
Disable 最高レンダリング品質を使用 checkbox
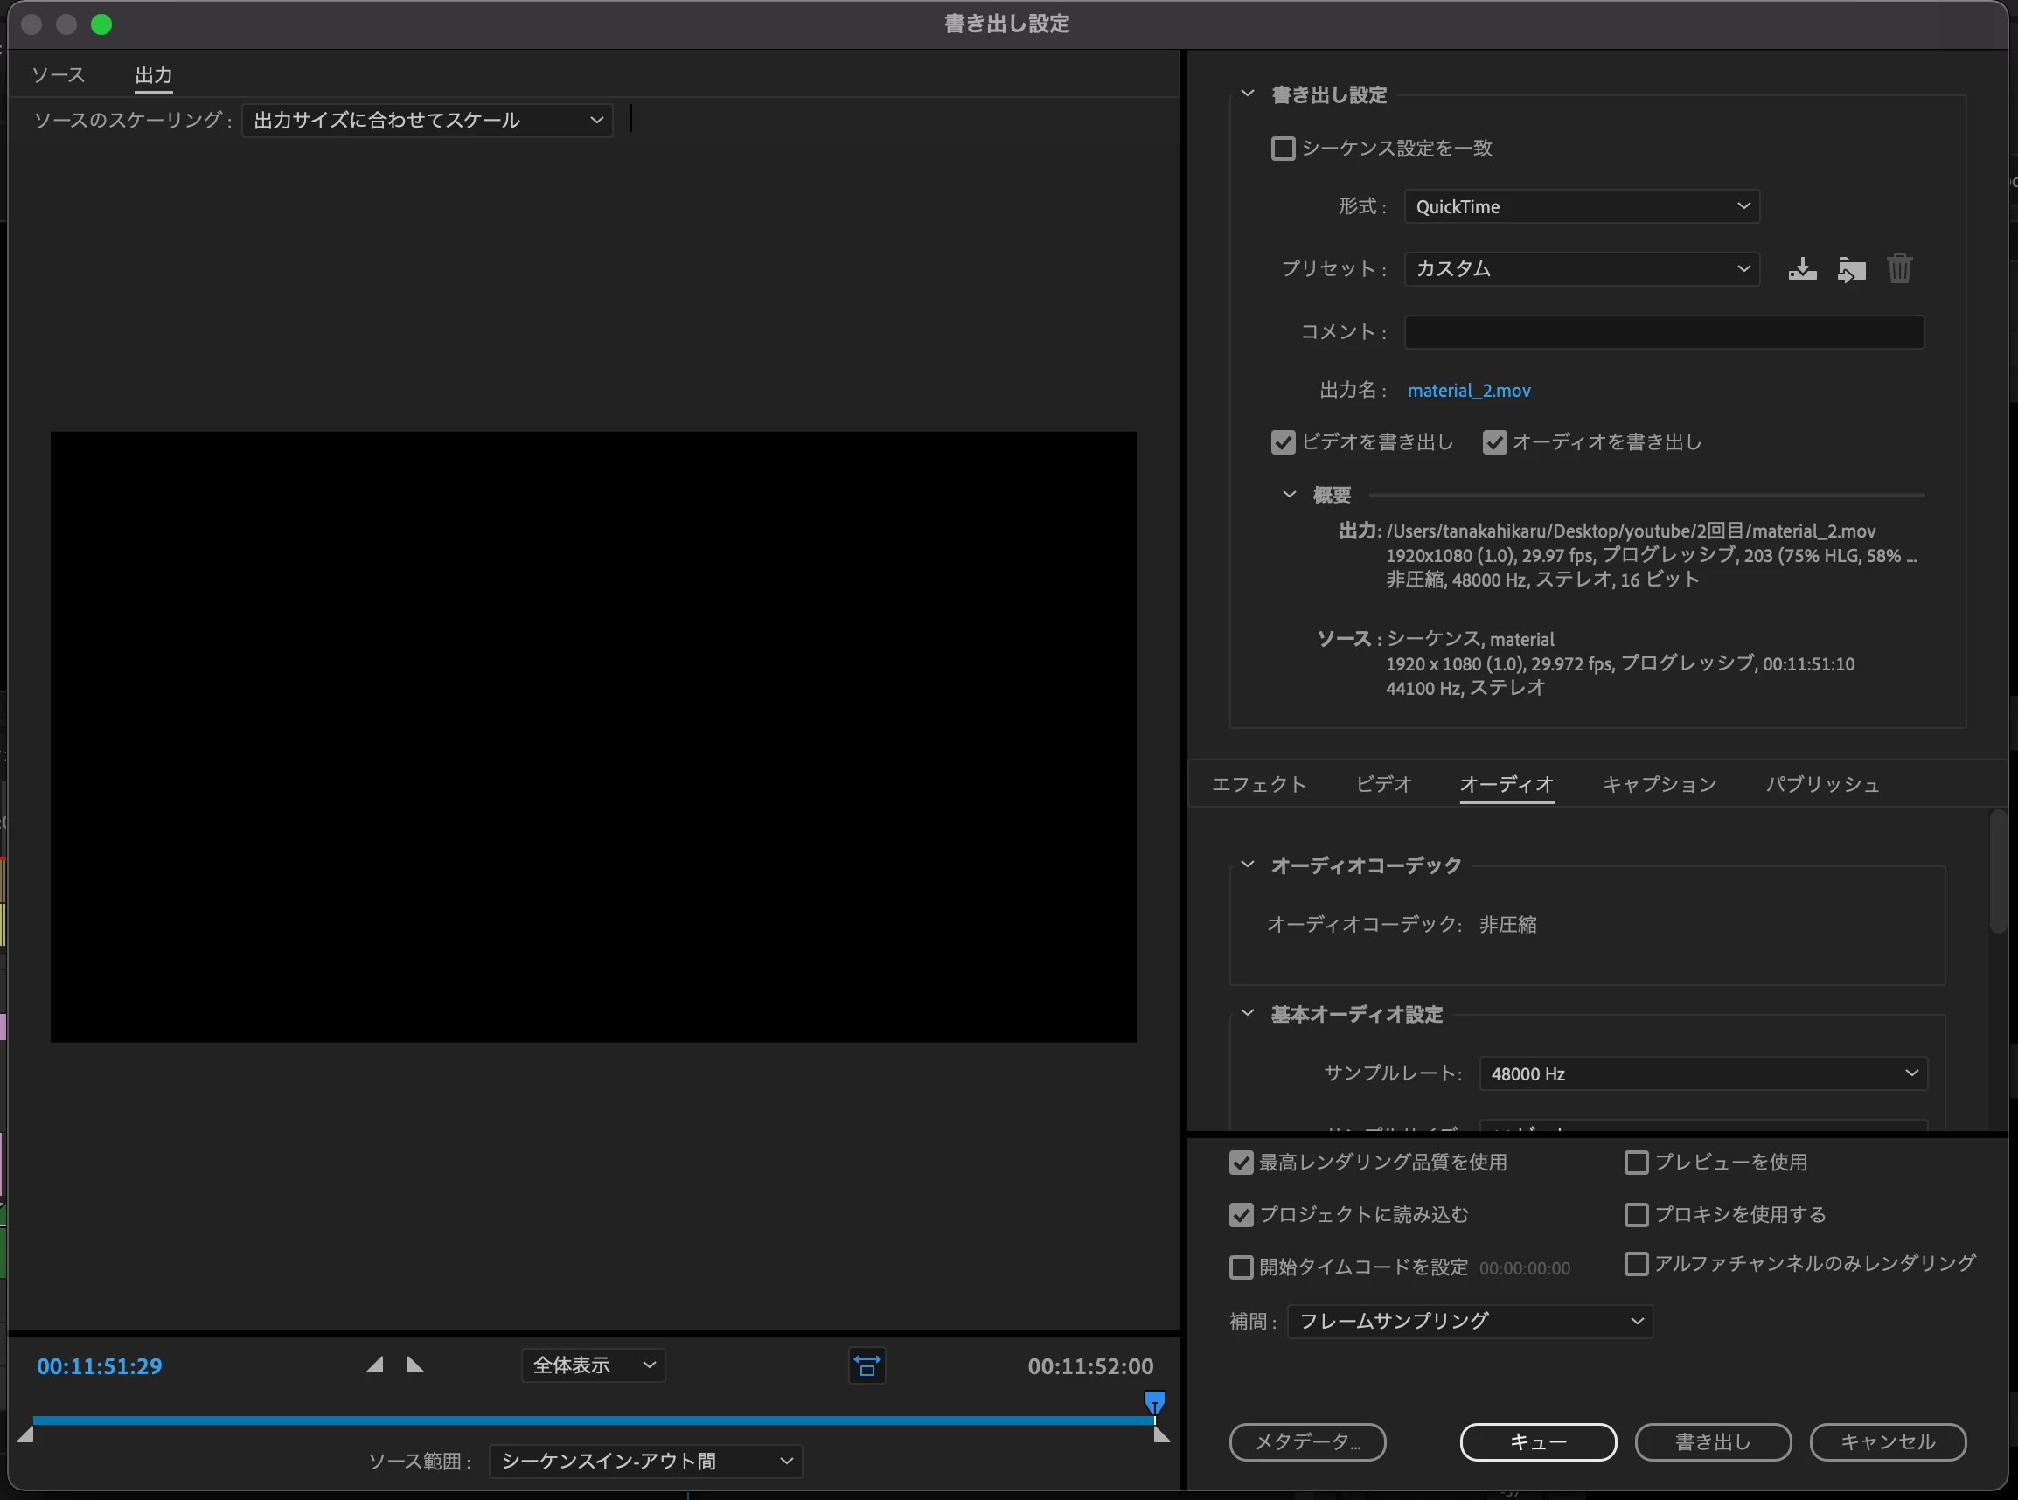tap(1241, 1163)
